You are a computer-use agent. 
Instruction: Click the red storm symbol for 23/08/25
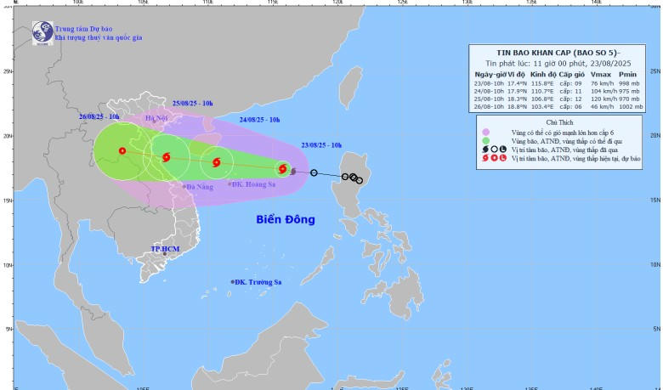282,169
